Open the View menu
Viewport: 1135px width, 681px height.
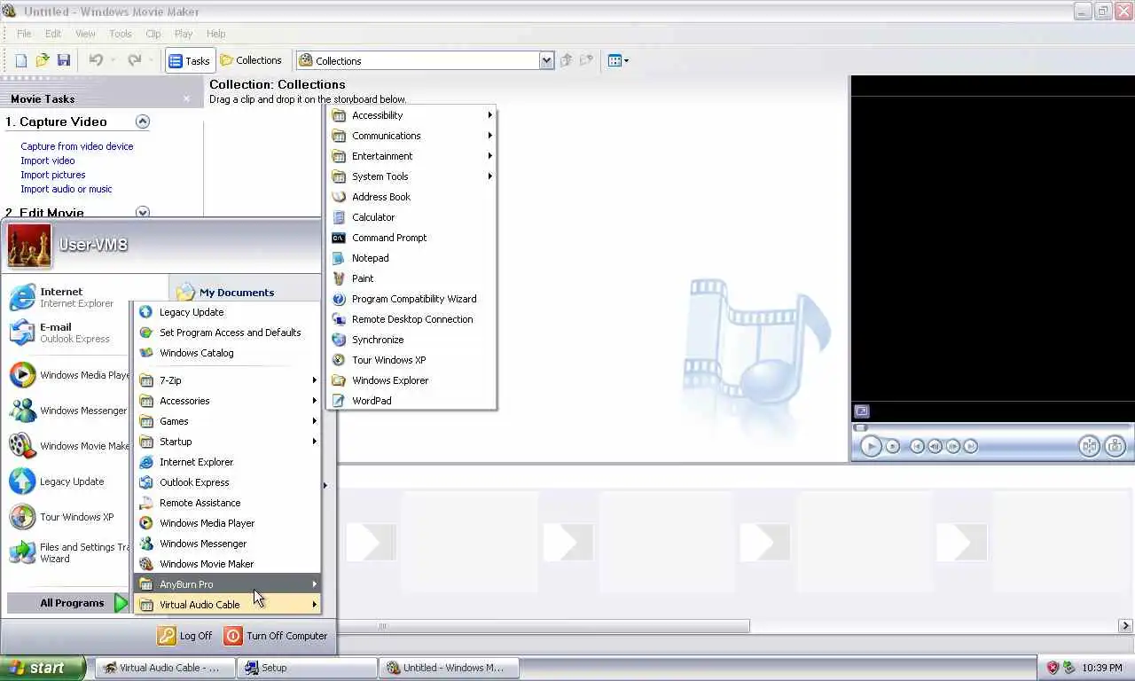(x=85, y=34)
